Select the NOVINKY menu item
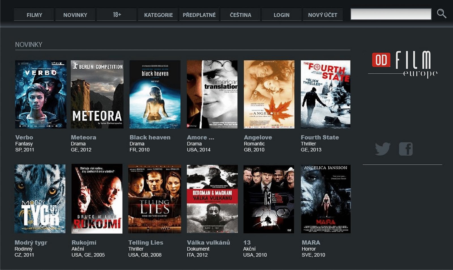Image resolution: width=453 pixels, height=270 pixels. coord(76,15)
